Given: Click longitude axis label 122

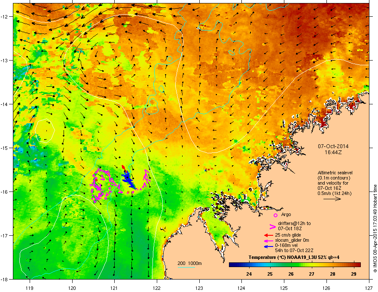Looking at the screenshot, I should click(x=157, y=288).
